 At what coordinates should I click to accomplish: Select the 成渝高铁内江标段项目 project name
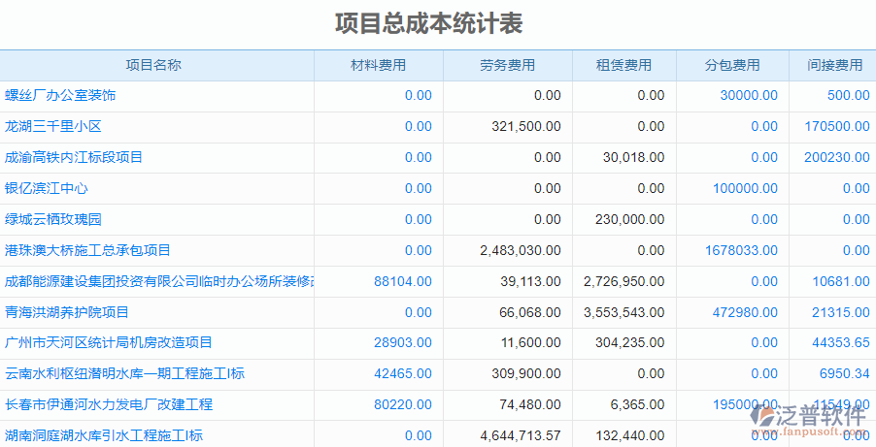(x=74, y=157)
